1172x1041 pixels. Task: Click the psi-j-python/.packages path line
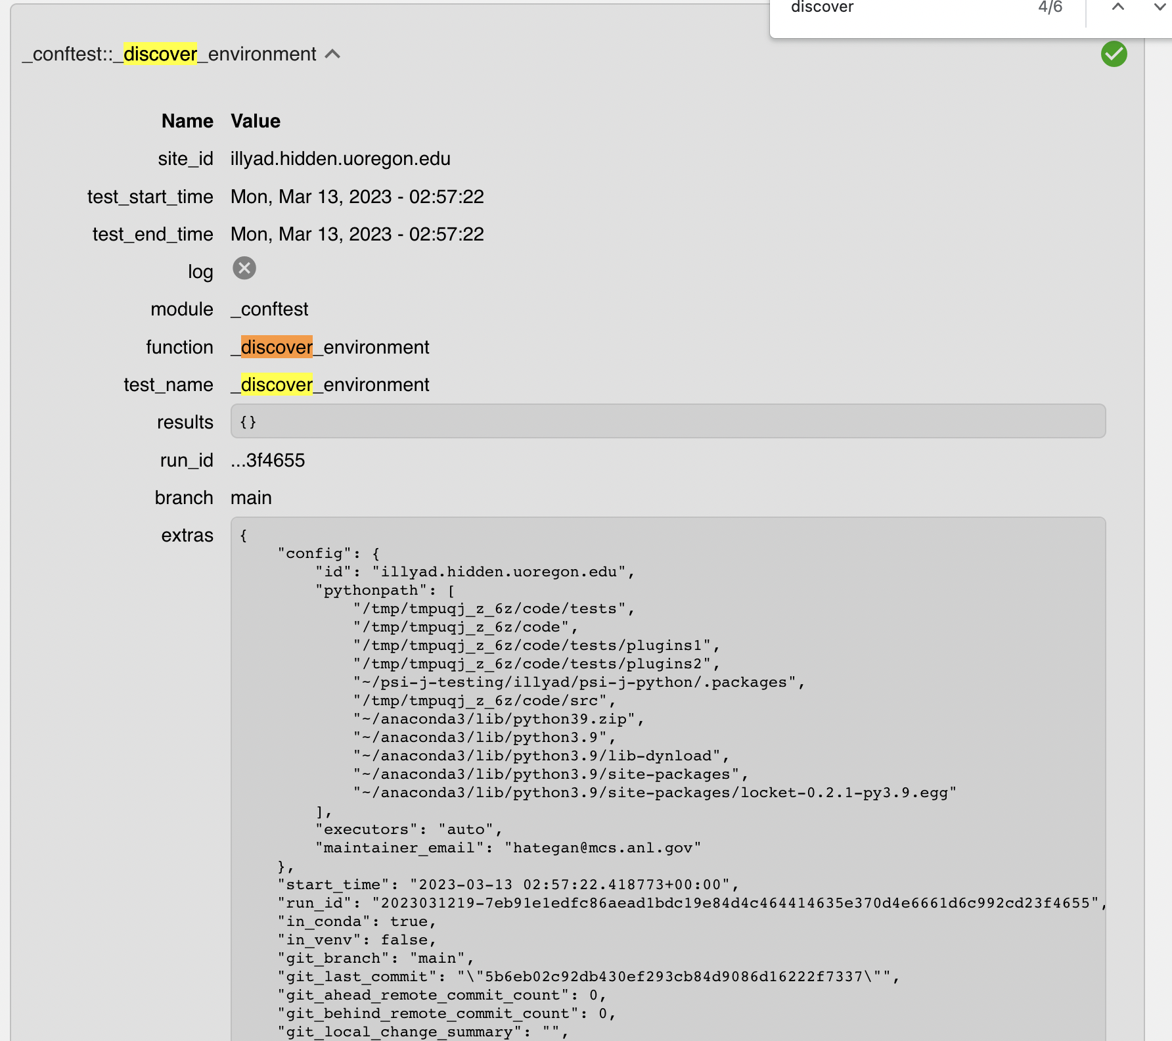coord(579,682)
